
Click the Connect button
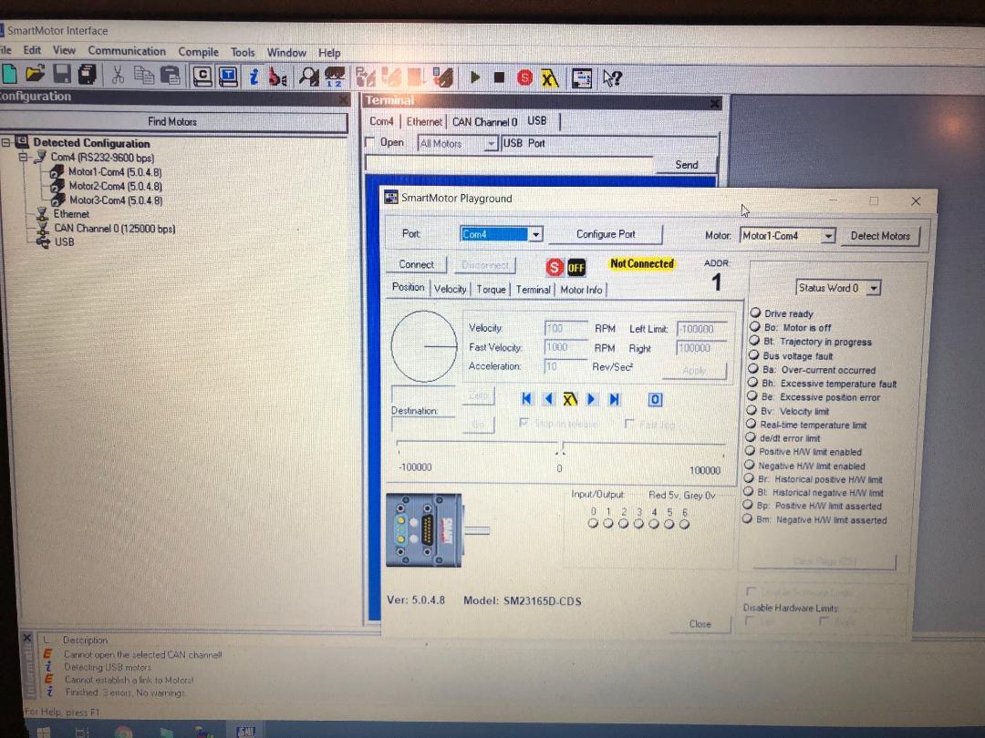coord(417,264)
